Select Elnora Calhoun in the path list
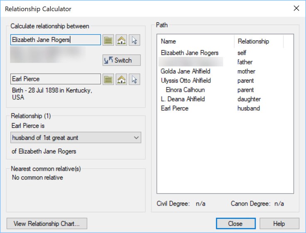 point(185,90)
